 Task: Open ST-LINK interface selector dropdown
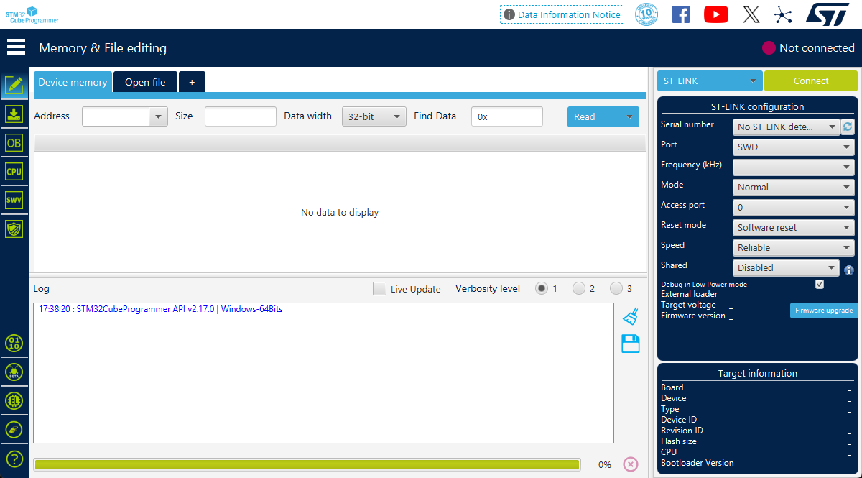pyautogui.click(x=710, y=81)
